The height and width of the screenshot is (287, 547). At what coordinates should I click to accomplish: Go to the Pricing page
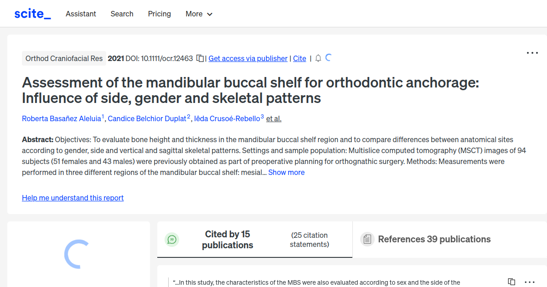(x=159, y=14)
